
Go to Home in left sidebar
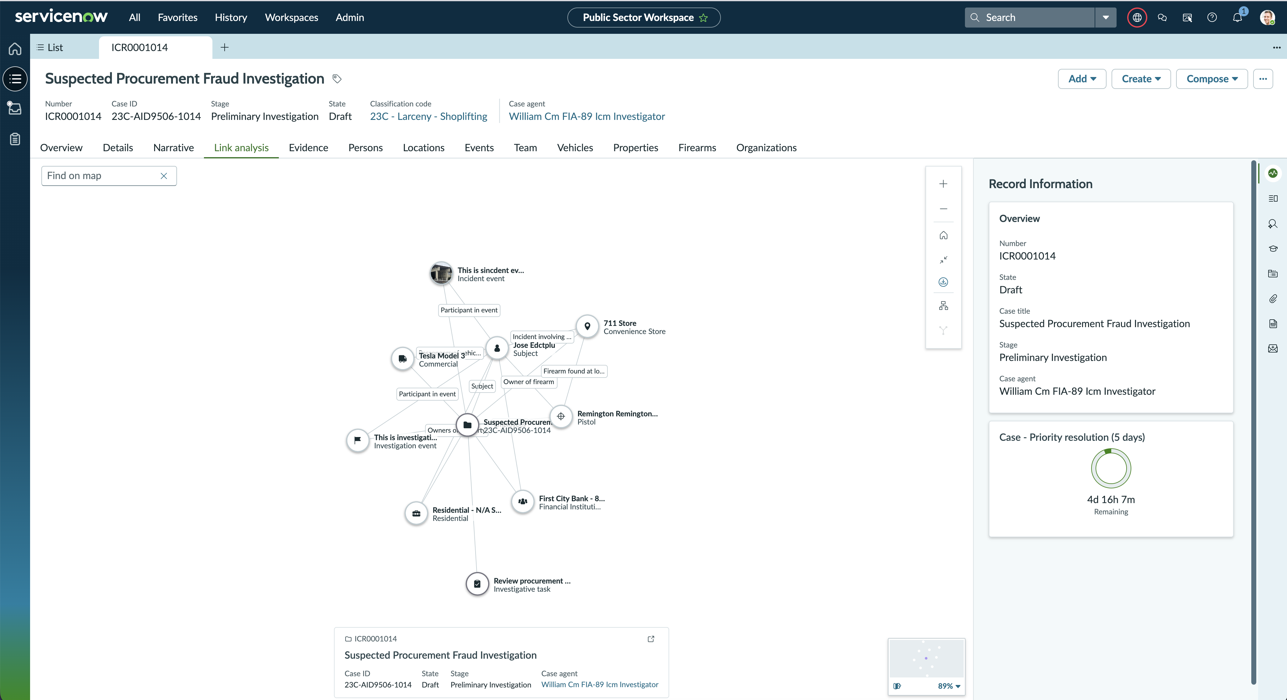coord(15,49)
